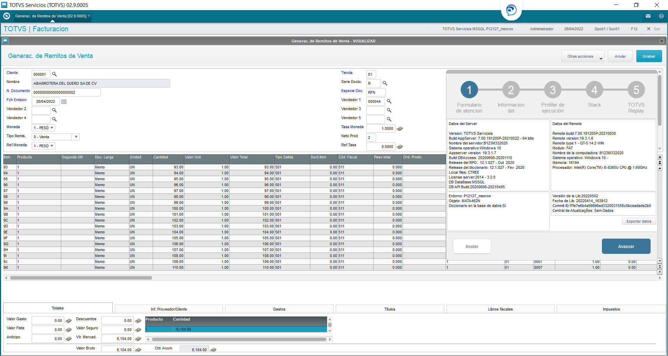Click the N. Documento input field
Viewport: 668px width, 356px height.
click(66, 92)
